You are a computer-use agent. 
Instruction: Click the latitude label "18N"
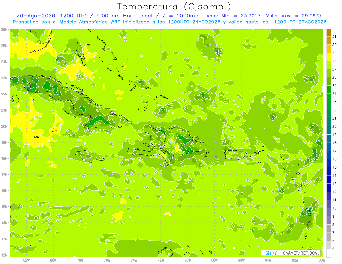(x=4, y=158)
